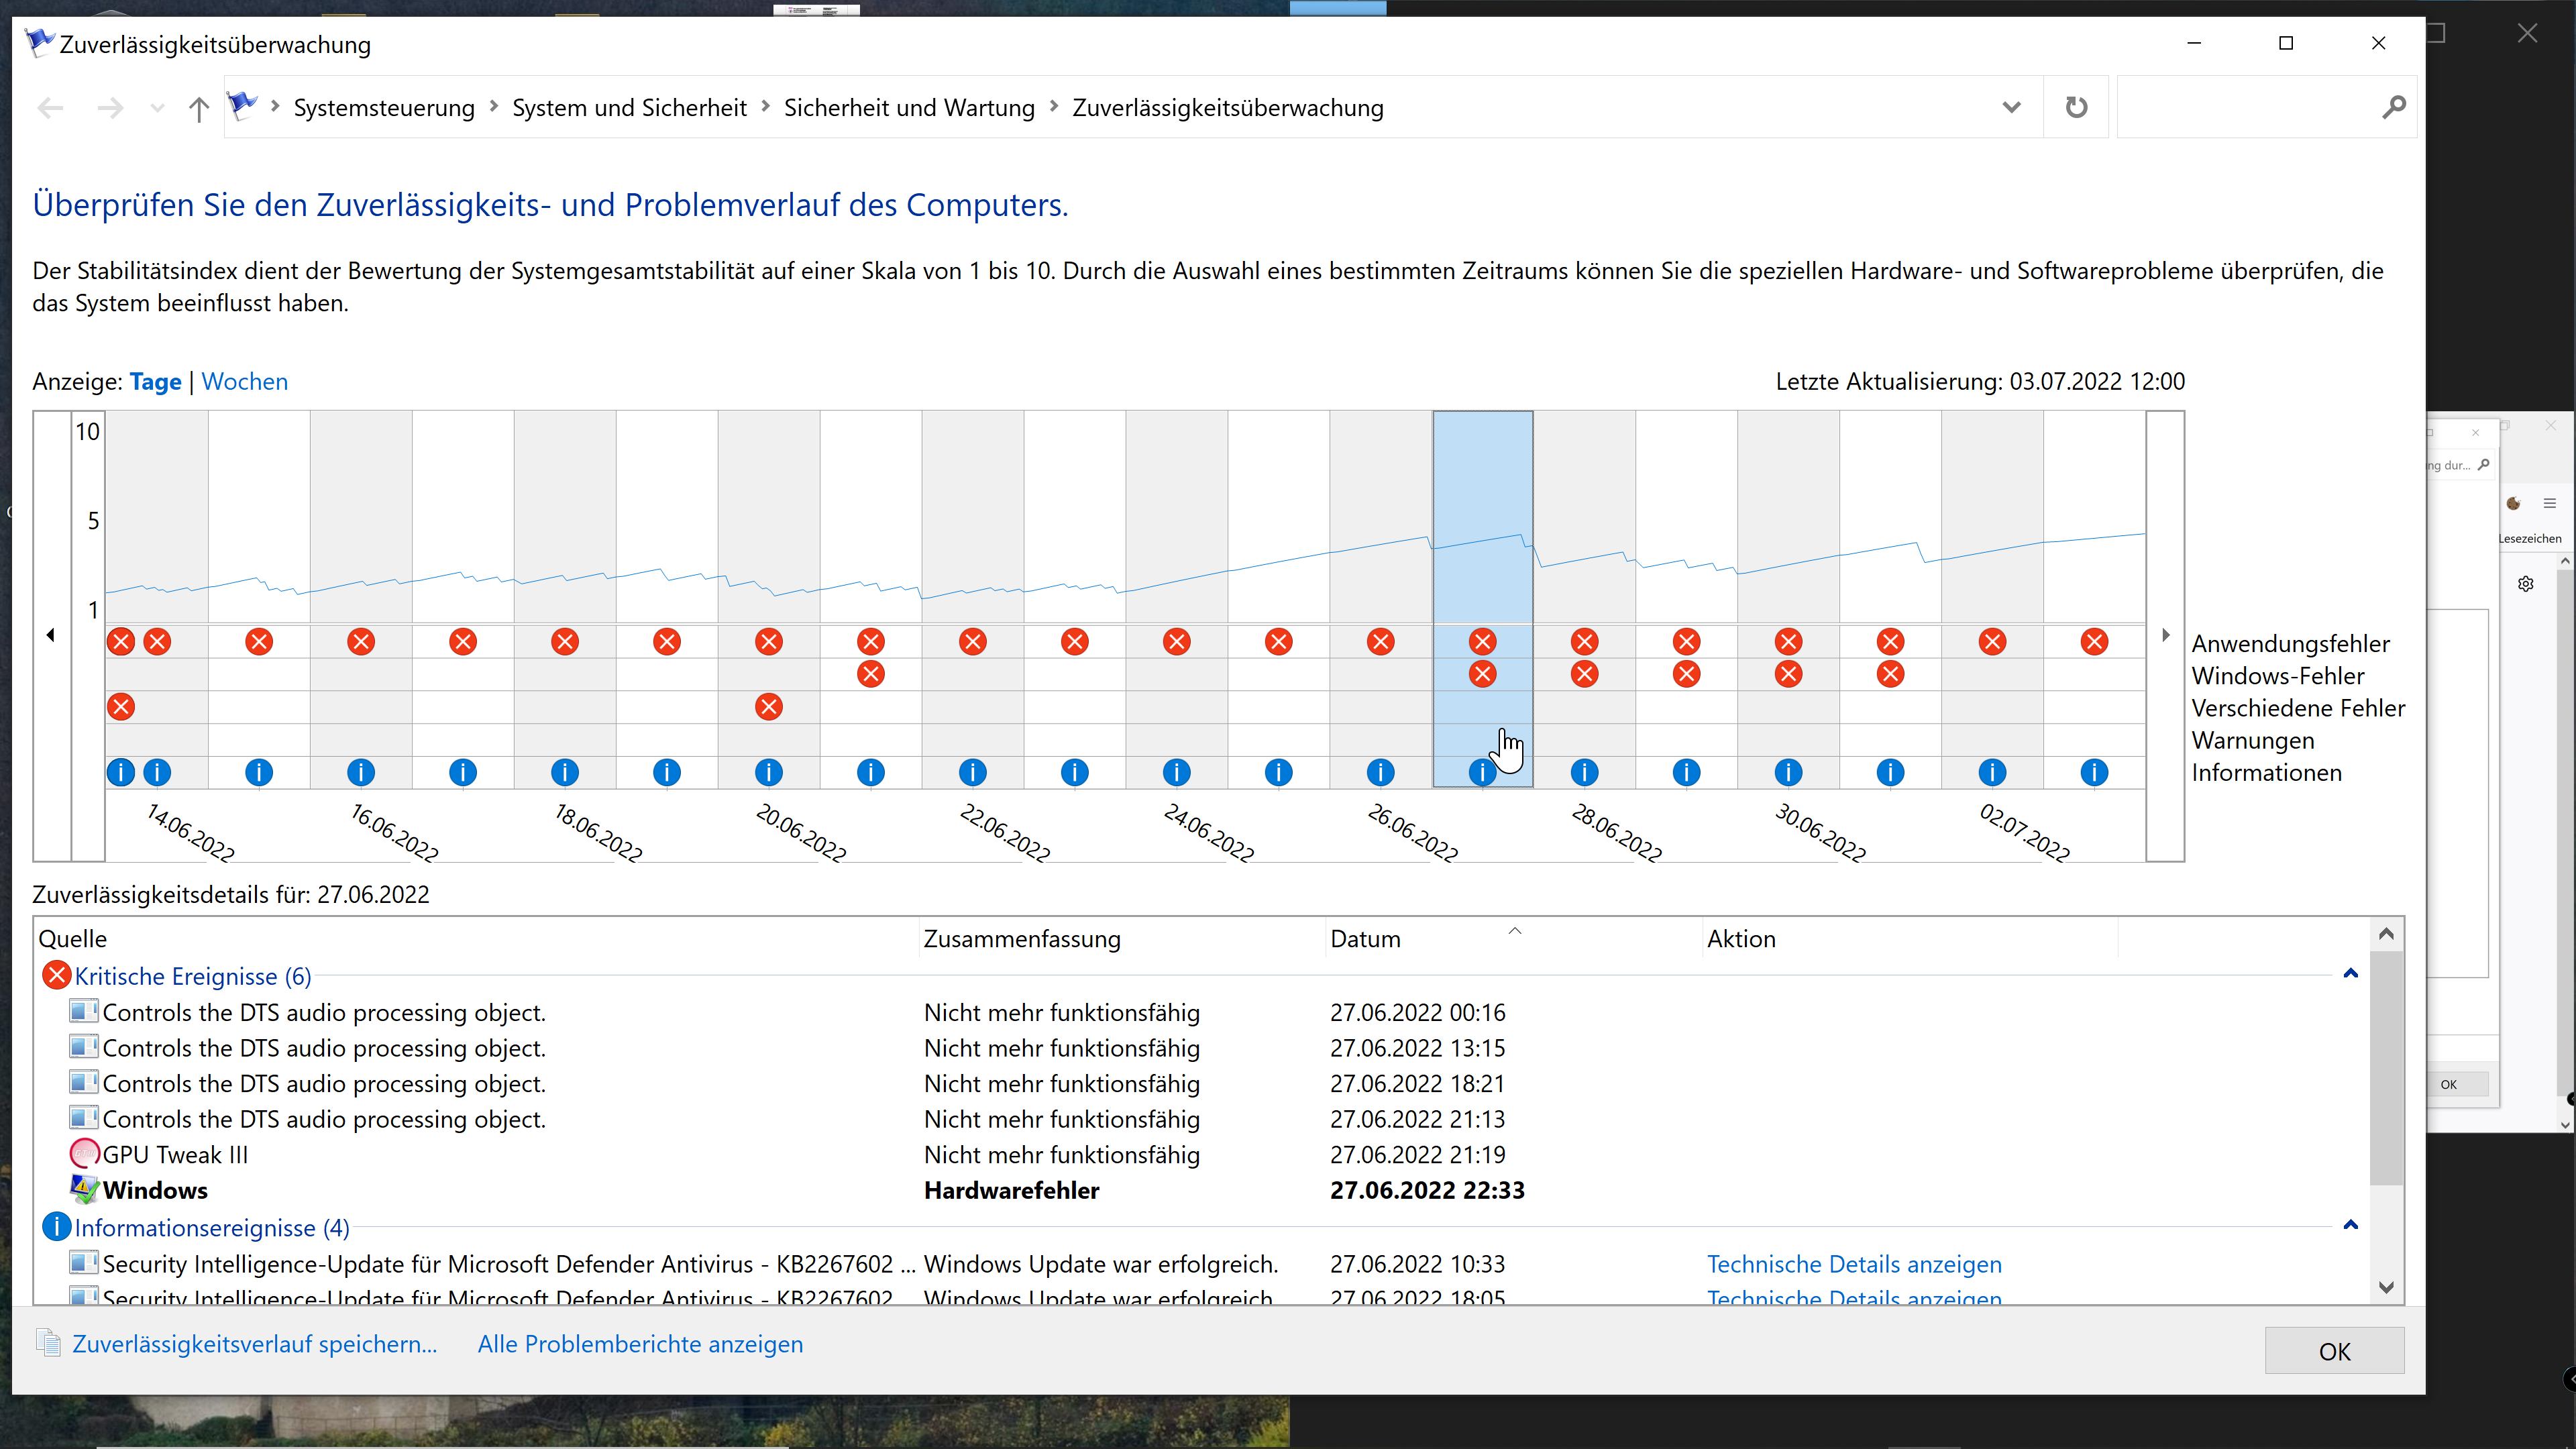Click the refresh icon beside the address bar
The width and height of the screenshot is (2576, 1449).
[x=2076, y=107]
